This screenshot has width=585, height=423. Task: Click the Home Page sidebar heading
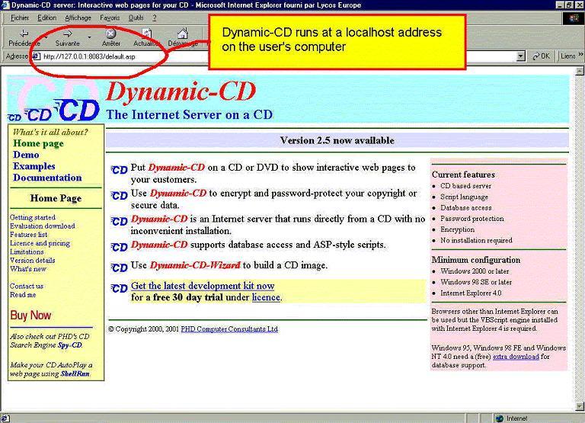click(56, 198)
